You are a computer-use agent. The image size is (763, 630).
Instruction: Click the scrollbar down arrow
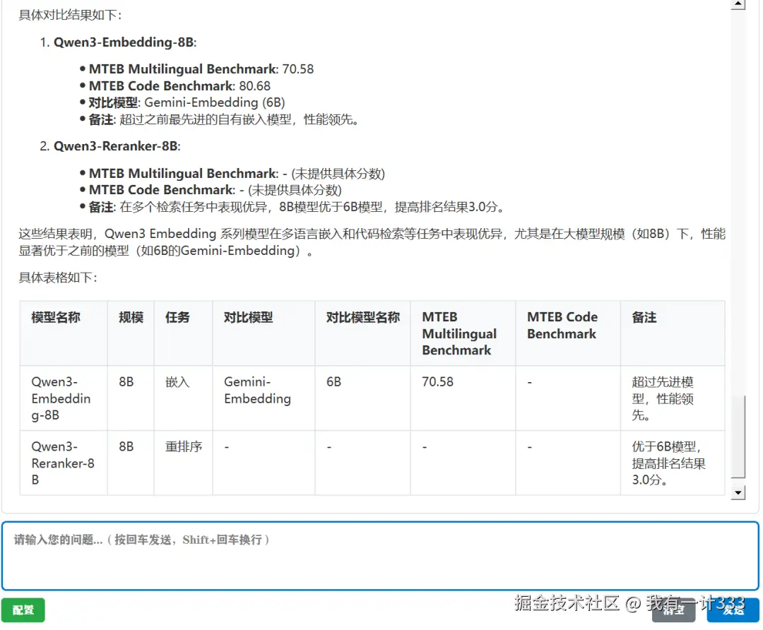737,491
